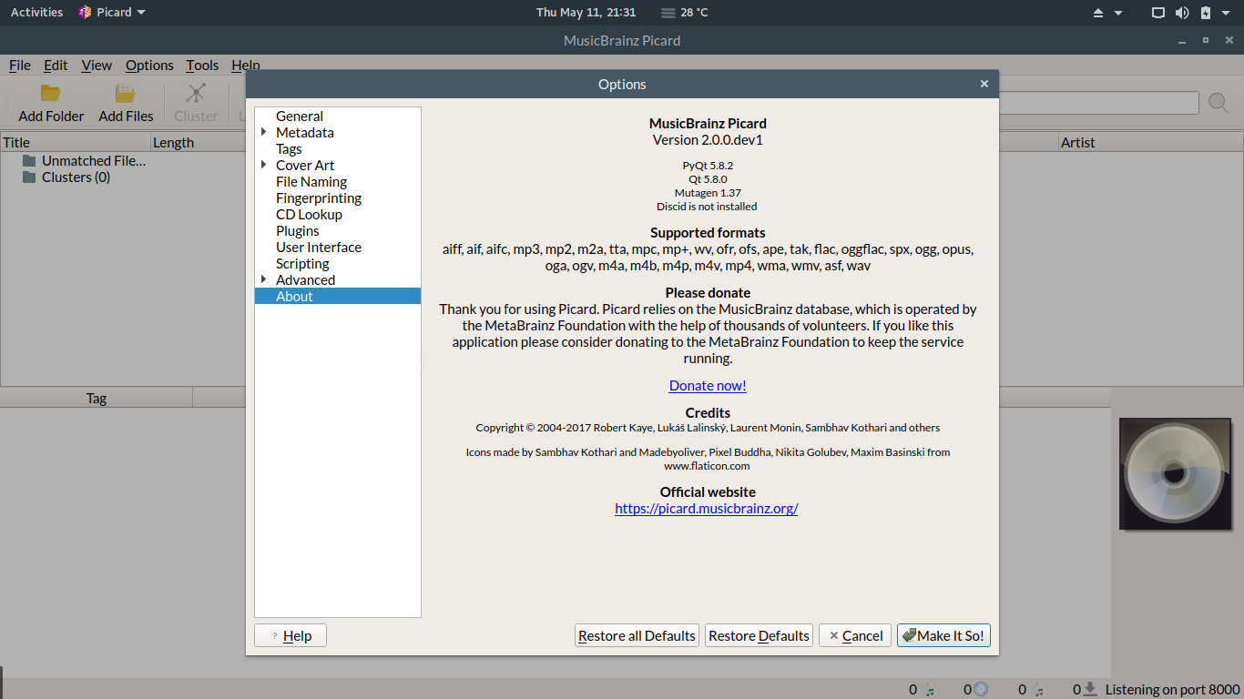
Task: Click the display icon in system tray
Action: pyautogui.click(x=1158, y=13)
